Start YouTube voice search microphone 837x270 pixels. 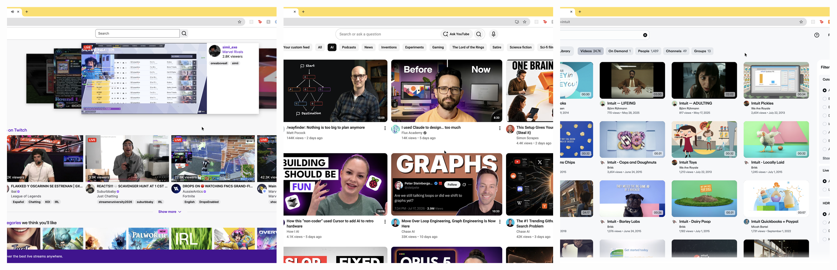coord(493,34)
